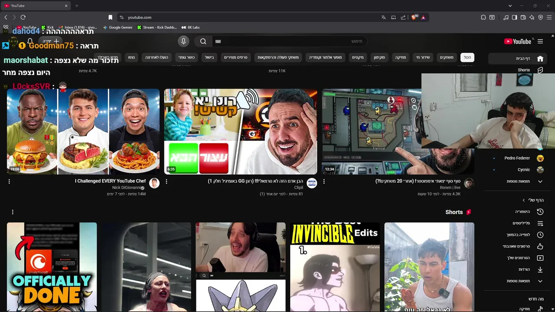
Task: Click the translate page icon
Action: point(383,17)
